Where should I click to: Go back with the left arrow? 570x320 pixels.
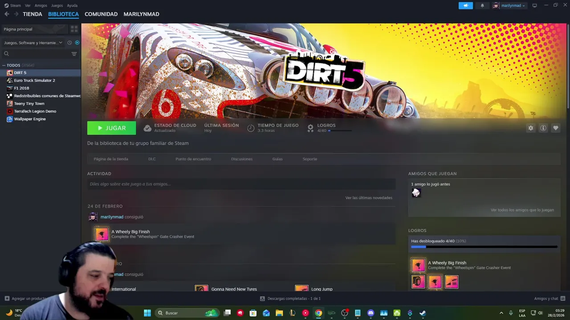coord(7,14)
